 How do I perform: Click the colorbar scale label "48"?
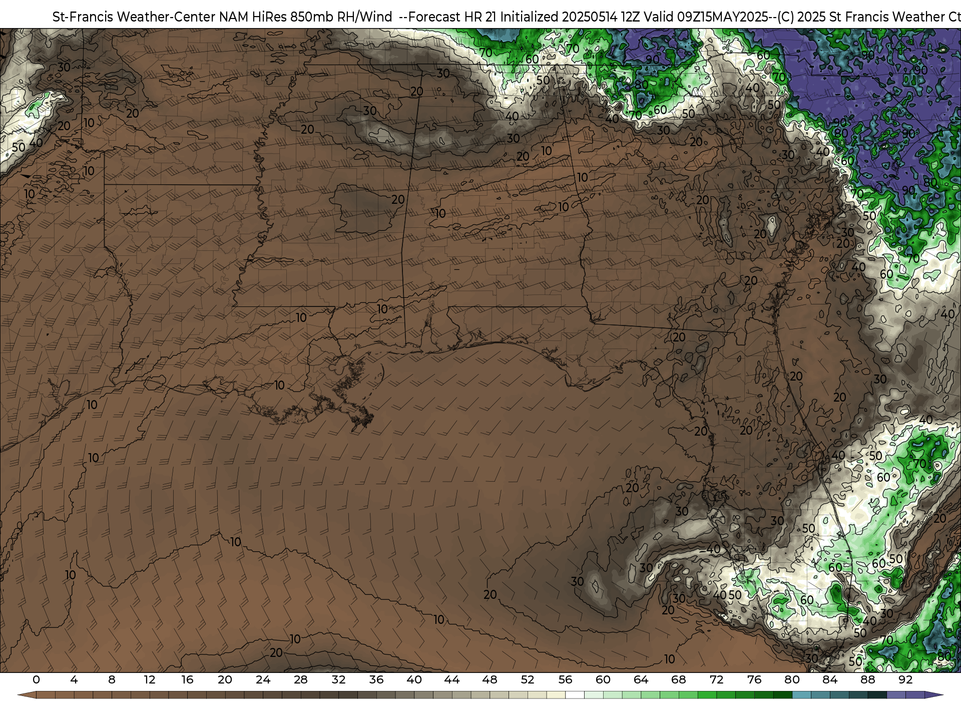click(x=490, y=679)
